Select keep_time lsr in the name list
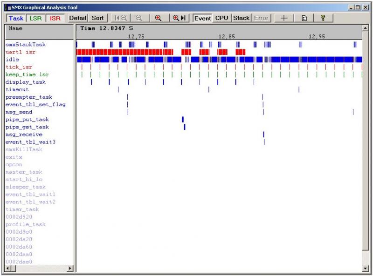 [x=27, y=74]
